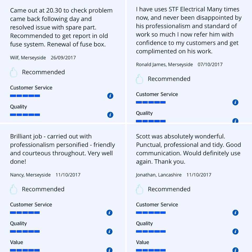
Task: Click Nancy's review text starting Brilliant job
Action: [x=62, y=149]
